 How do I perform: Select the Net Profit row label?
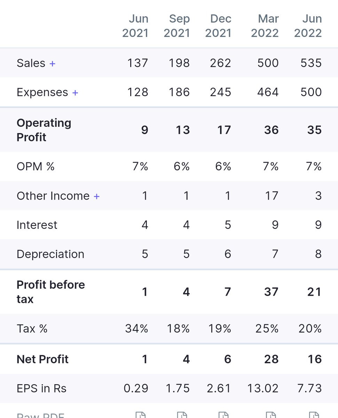click(x=42, y=359)
